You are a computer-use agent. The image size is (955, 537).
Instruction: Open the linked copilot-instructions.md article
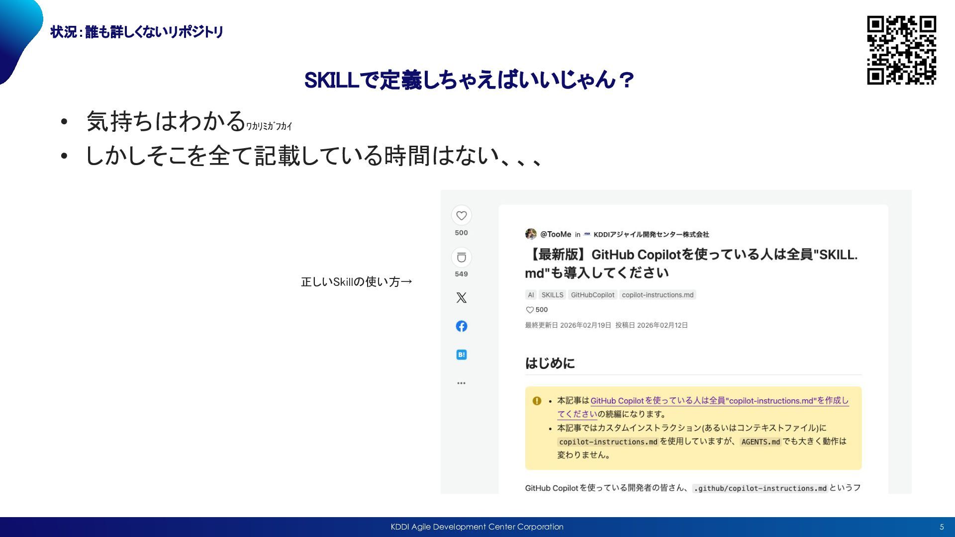719,401
